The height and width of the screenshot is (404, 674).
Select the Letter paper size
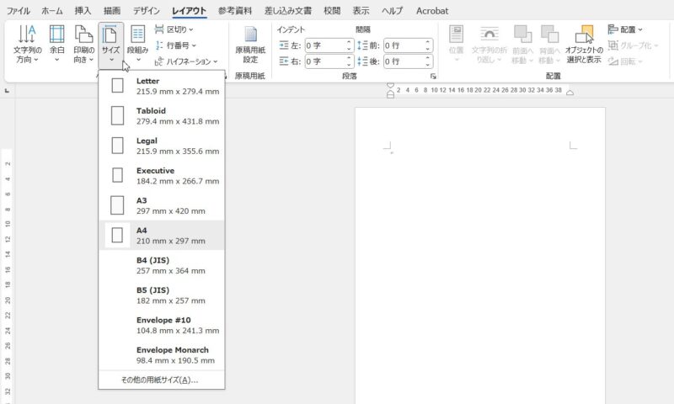point(162,86)
